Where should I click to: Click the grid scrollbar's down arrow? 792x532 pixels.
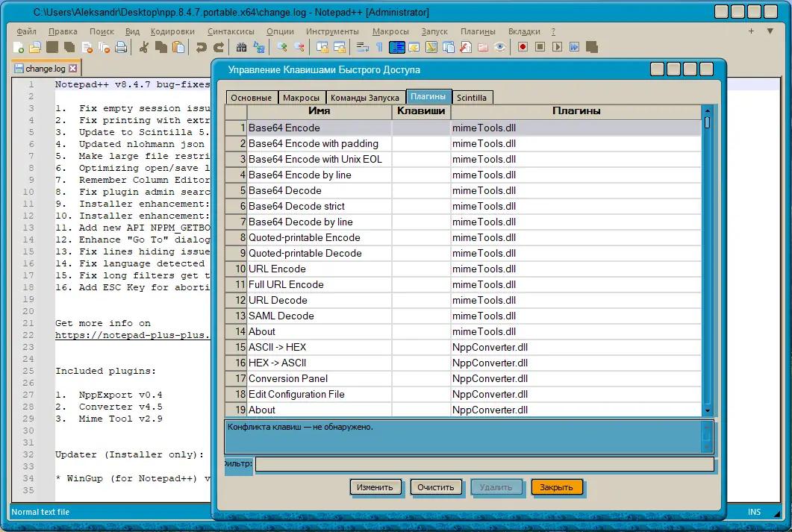pyautogui.click(x=707, y=410)
